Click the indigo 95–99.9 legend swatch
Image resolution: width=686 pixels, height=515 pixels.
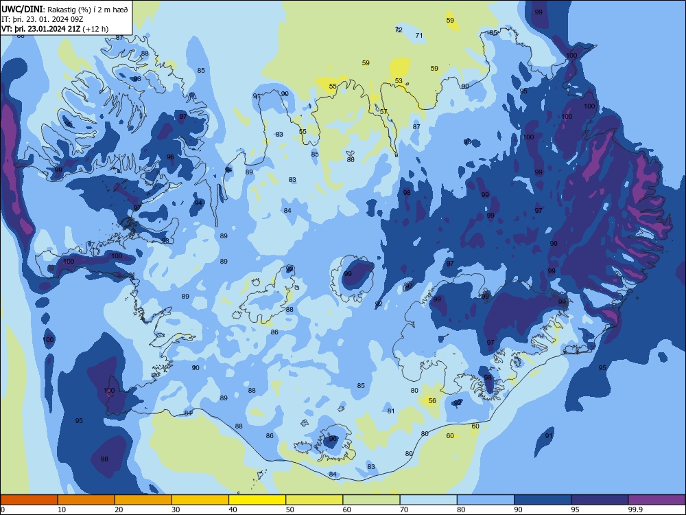(600, 500)
